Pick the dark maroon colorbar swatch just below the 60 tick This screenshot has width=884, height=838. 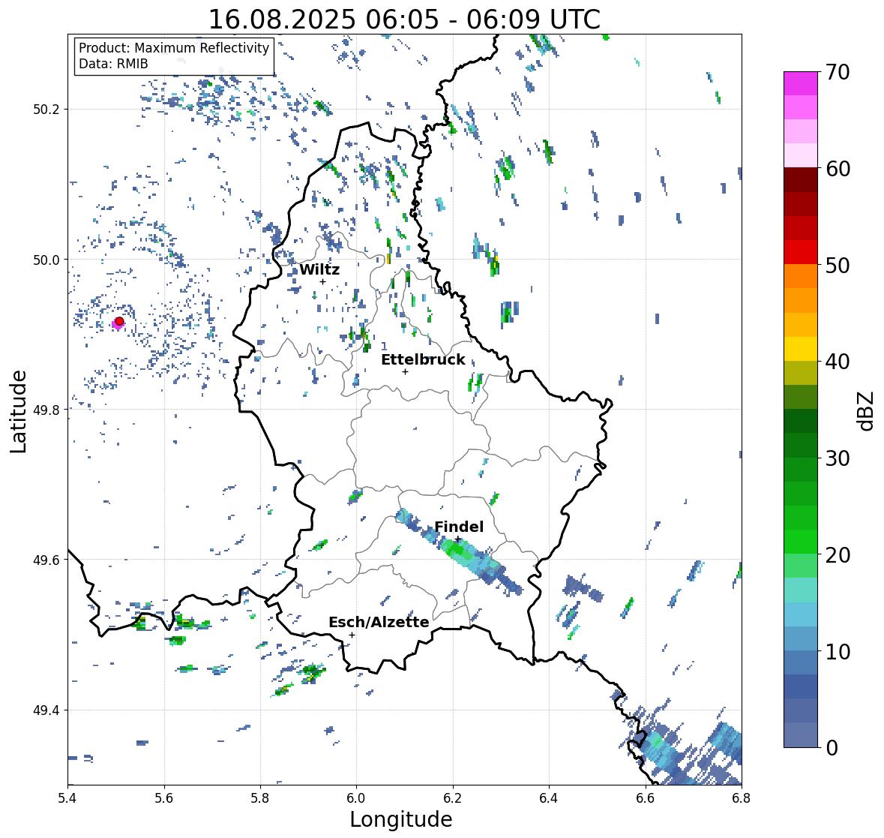801,180
